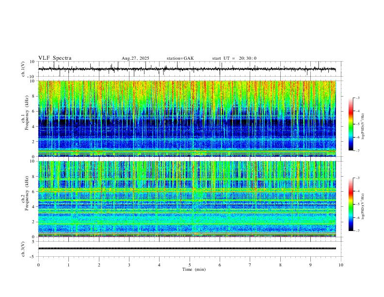384x297 pixels.
Task: Click time tick label "8" on x-axis
Action: pos(280,265)
